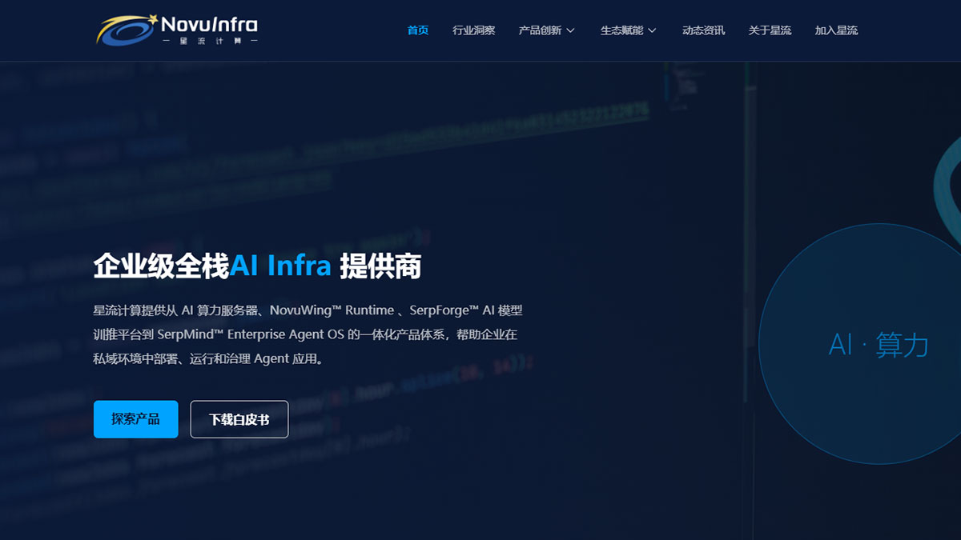Click the 下载白皮书 button
This screenshot has width=961, height=540.
click(x=239, y=419)
